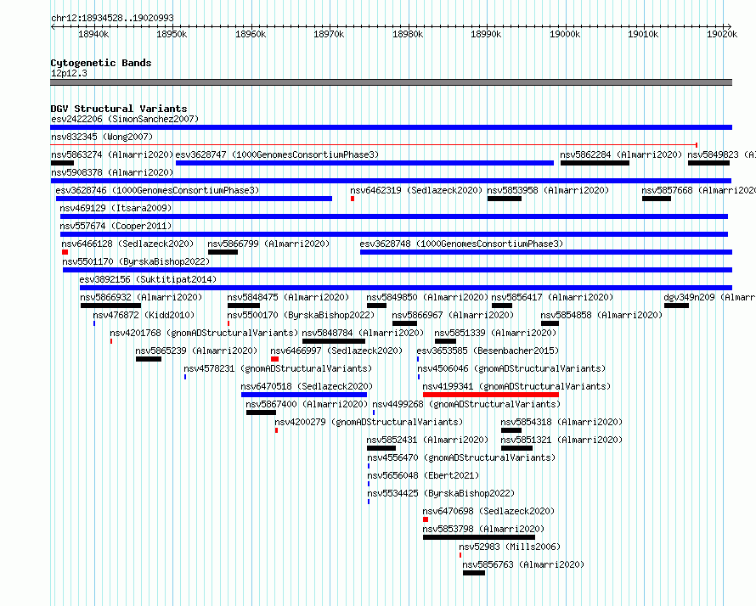Open nsv5500170 (ByrskaBishop2022) label
This screenshot has height=606, width=756.
301,315
